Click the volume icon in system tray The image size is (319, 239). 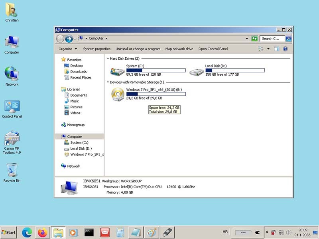tap(288, 232)
